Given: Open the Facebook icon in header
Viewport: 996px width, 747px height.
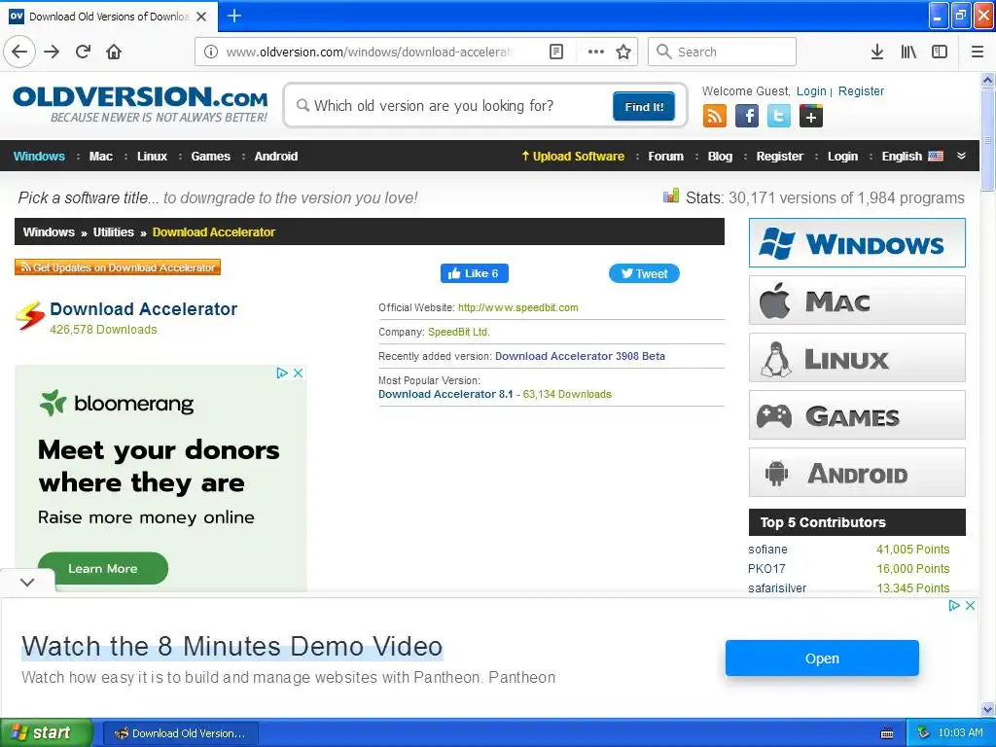Looking at the screenshot, I should tap(747, 117).
